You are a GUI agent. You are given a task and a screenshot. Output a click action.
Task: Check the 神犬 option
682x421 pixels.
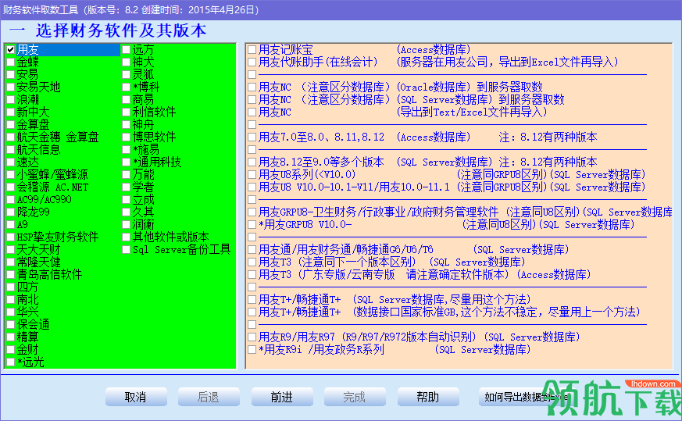click(126, 62)
